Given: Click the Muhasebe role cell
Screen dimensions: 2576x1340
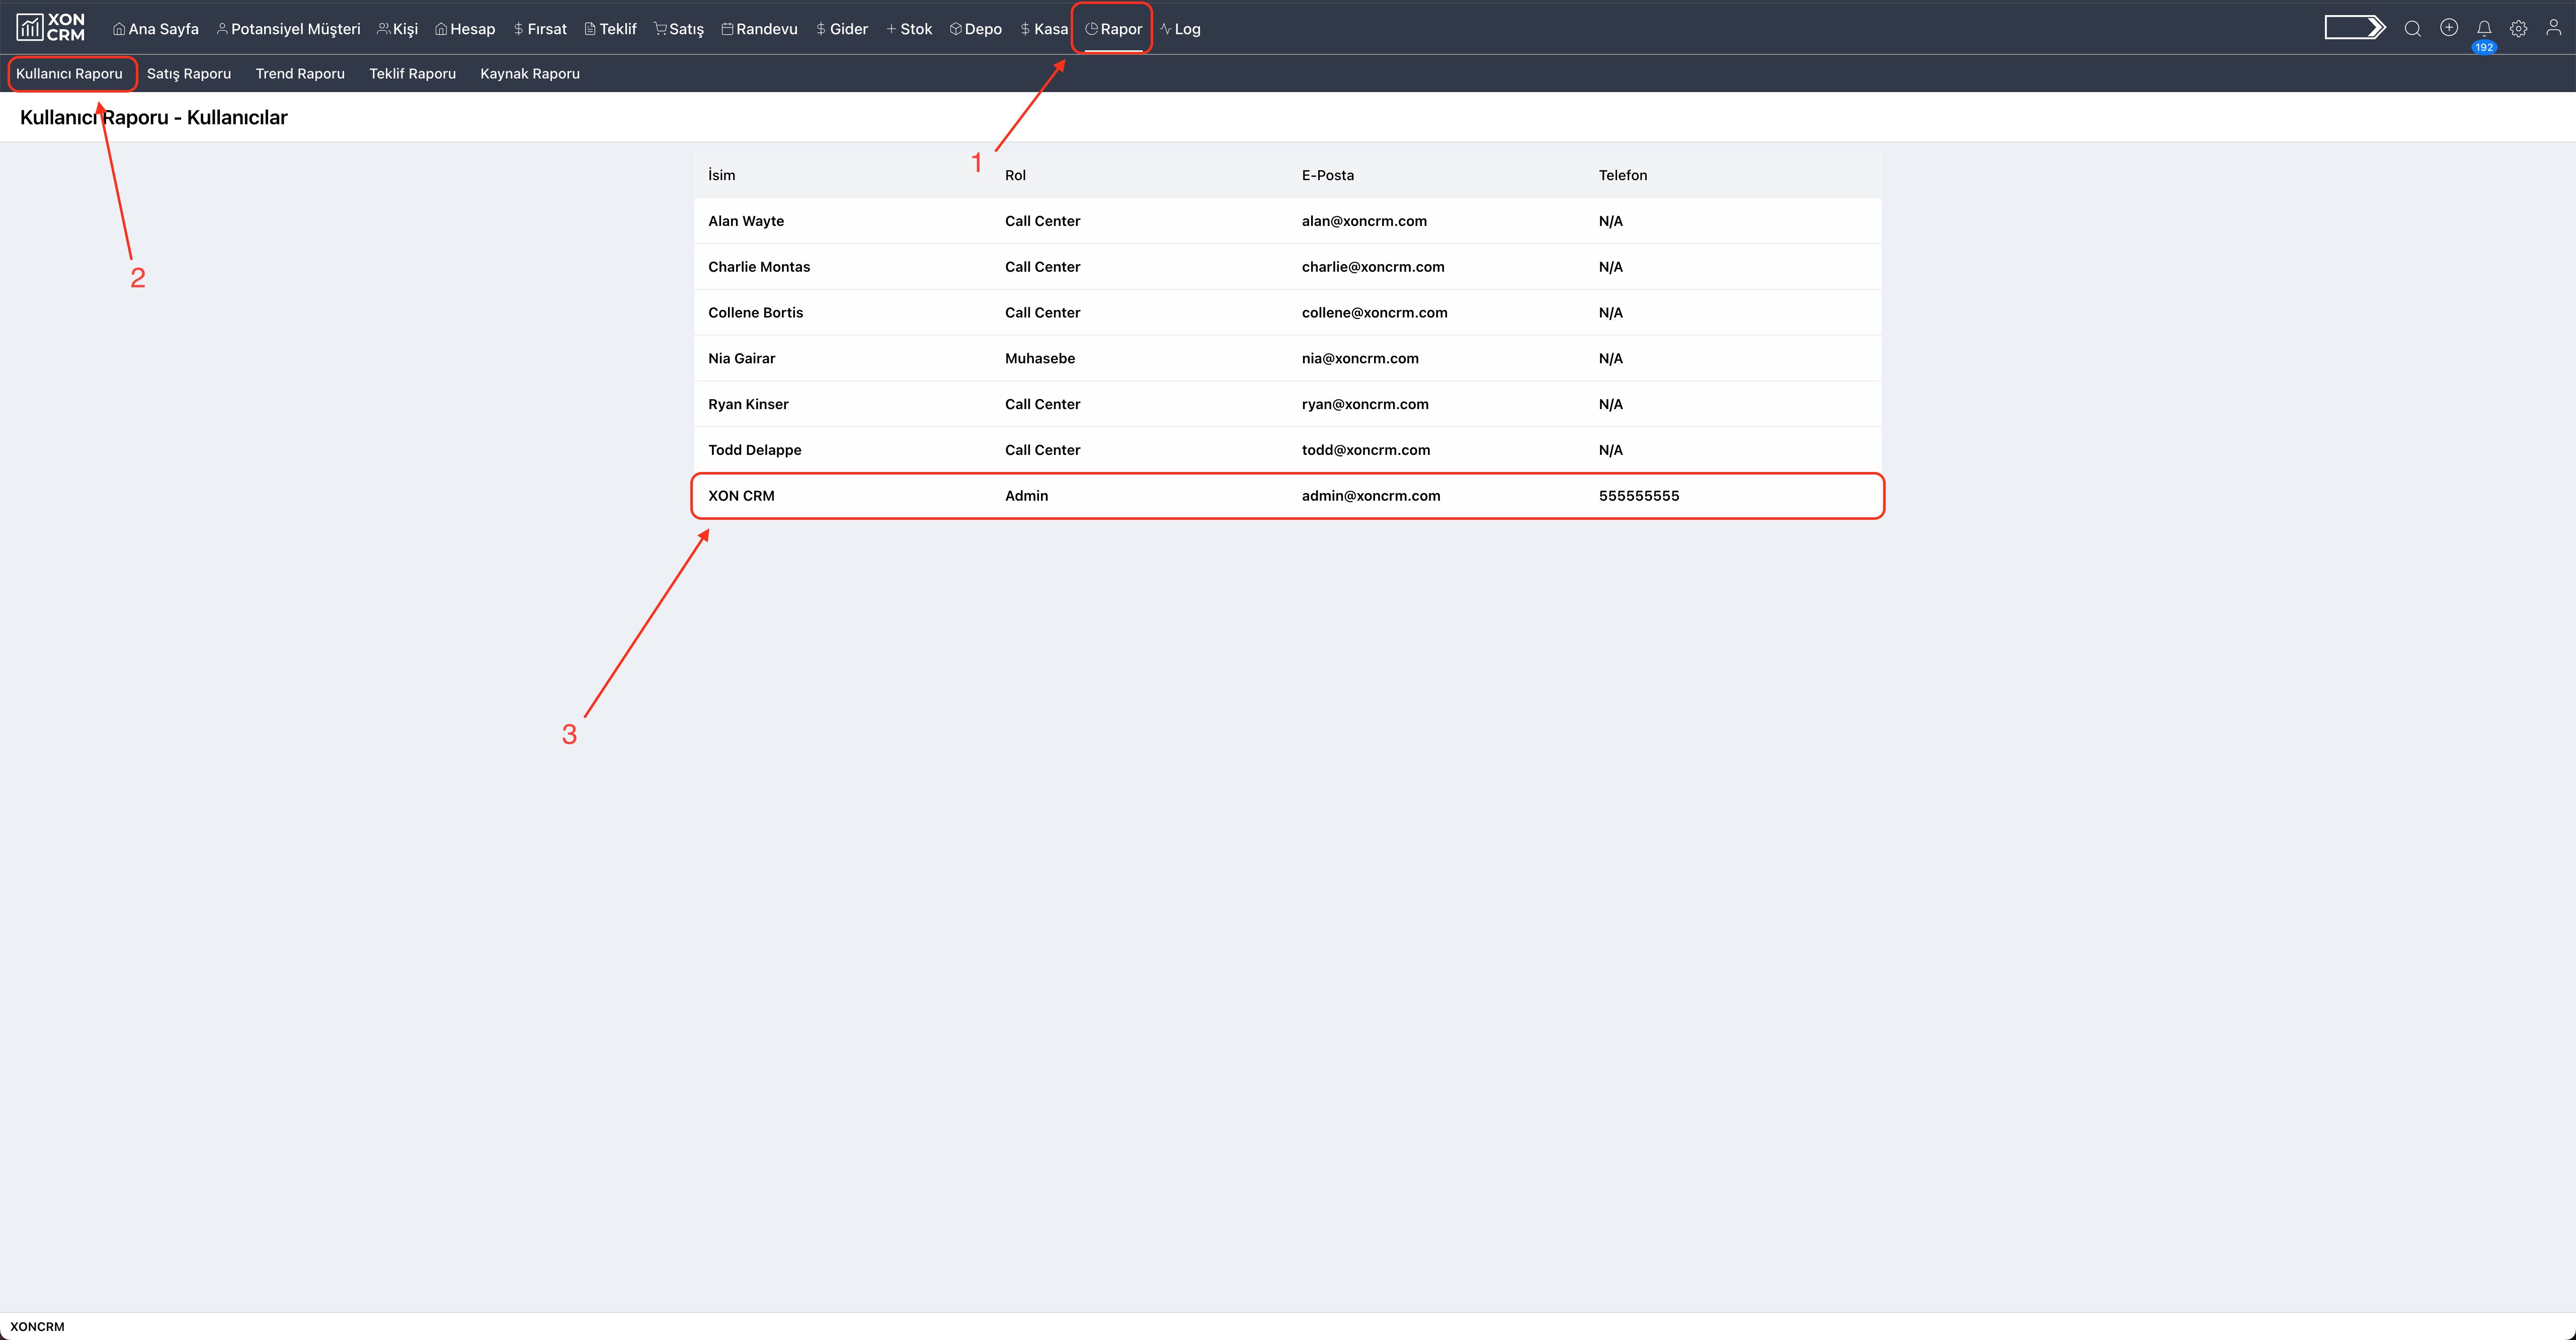Looking at the screenshot, I should click(x=1040, y=359).
